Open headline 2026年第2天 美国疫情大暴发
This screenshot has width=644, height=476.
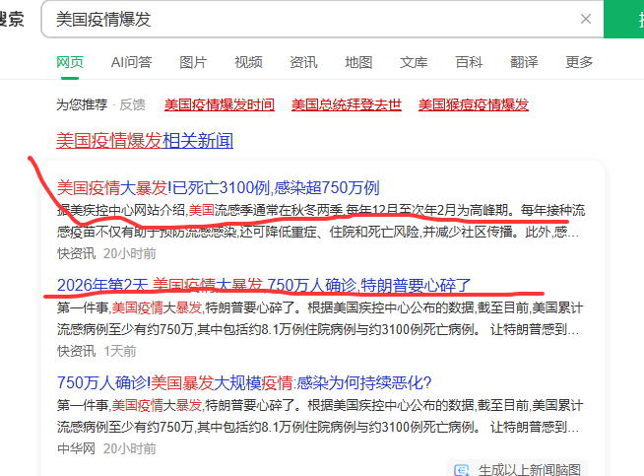[x=264, y=285]
